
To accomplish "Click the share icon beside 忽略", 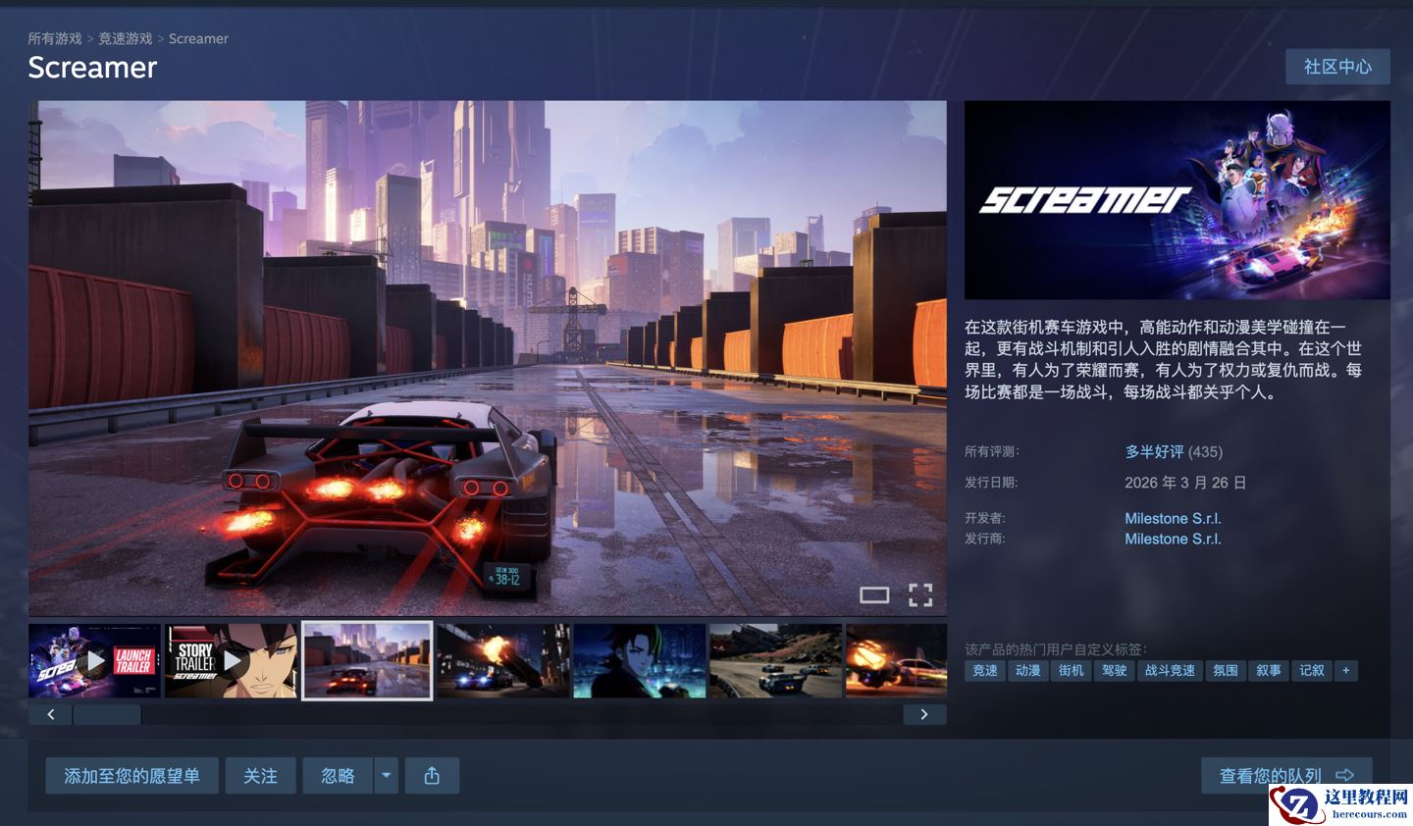I will pyautogui.click(x=432, y=776).
